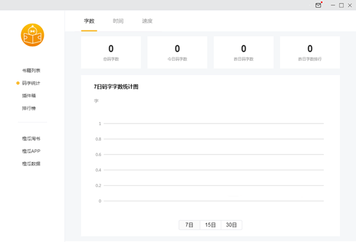The height and width of the screenshot is (242, 356).
Task: Select 码字统计 in the sidebar
Action: pos(31,83)
